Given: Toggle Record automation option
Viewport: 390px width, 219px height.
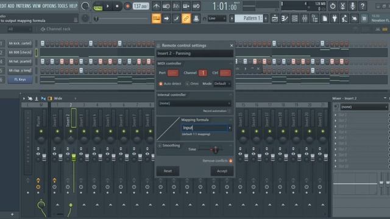Looking at the screenshot, I should point(230,111).
